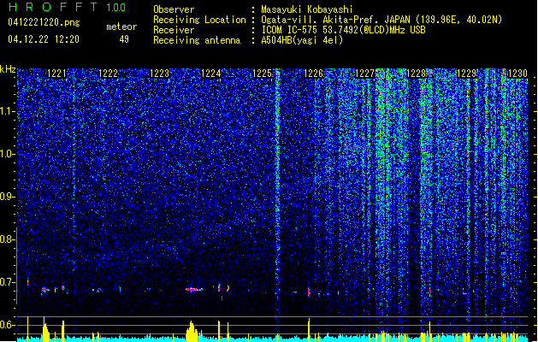
Task: Select the antenna text A504HB(yagi 4el)
Action: click(302, 40)
